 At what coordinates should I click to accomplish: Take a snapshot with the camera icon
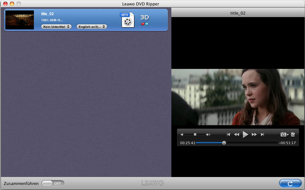pyautogui.click(x=283, y=134)
